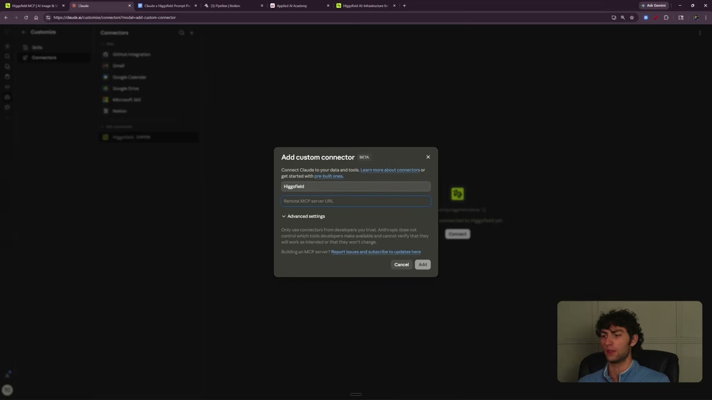This screenshot has width=712, height=400.
Task: Close the Claude browser tab
Action: click(130, 6)
